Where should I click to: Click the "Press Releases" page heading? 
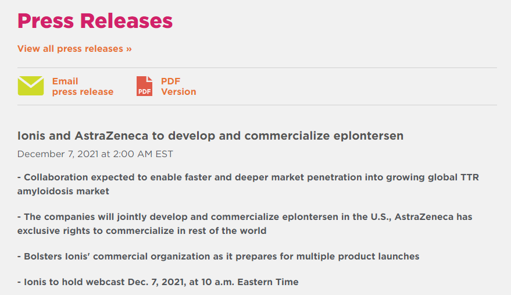95,21
